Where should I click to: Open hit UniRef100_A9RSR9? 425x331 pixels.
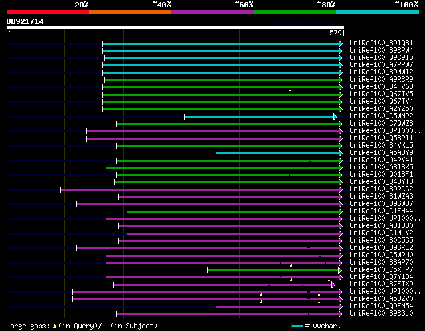tap(381, 80)
